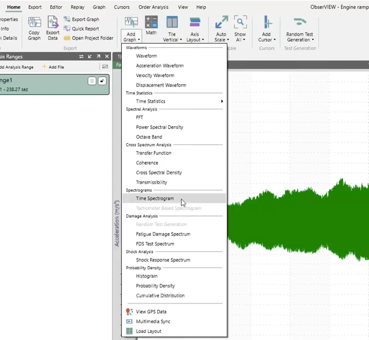Click Export Graph in the ribbon

click(81, 19)
